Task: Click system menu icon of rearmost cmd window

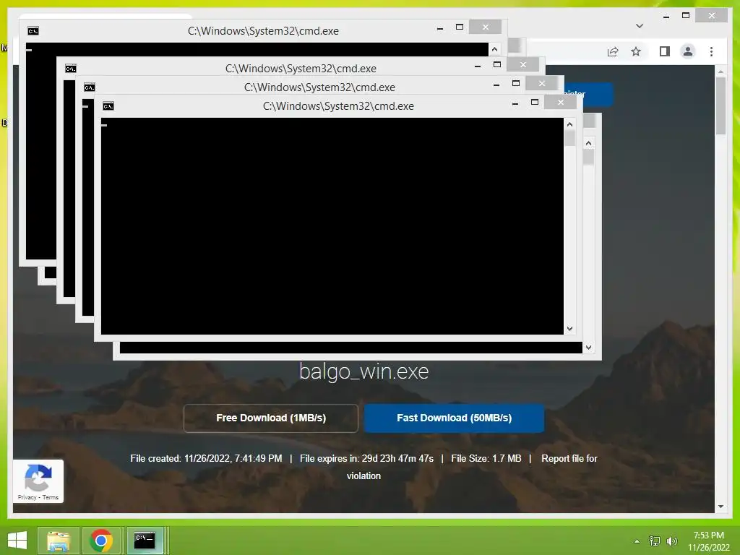Action: click(x=33, y=31)
